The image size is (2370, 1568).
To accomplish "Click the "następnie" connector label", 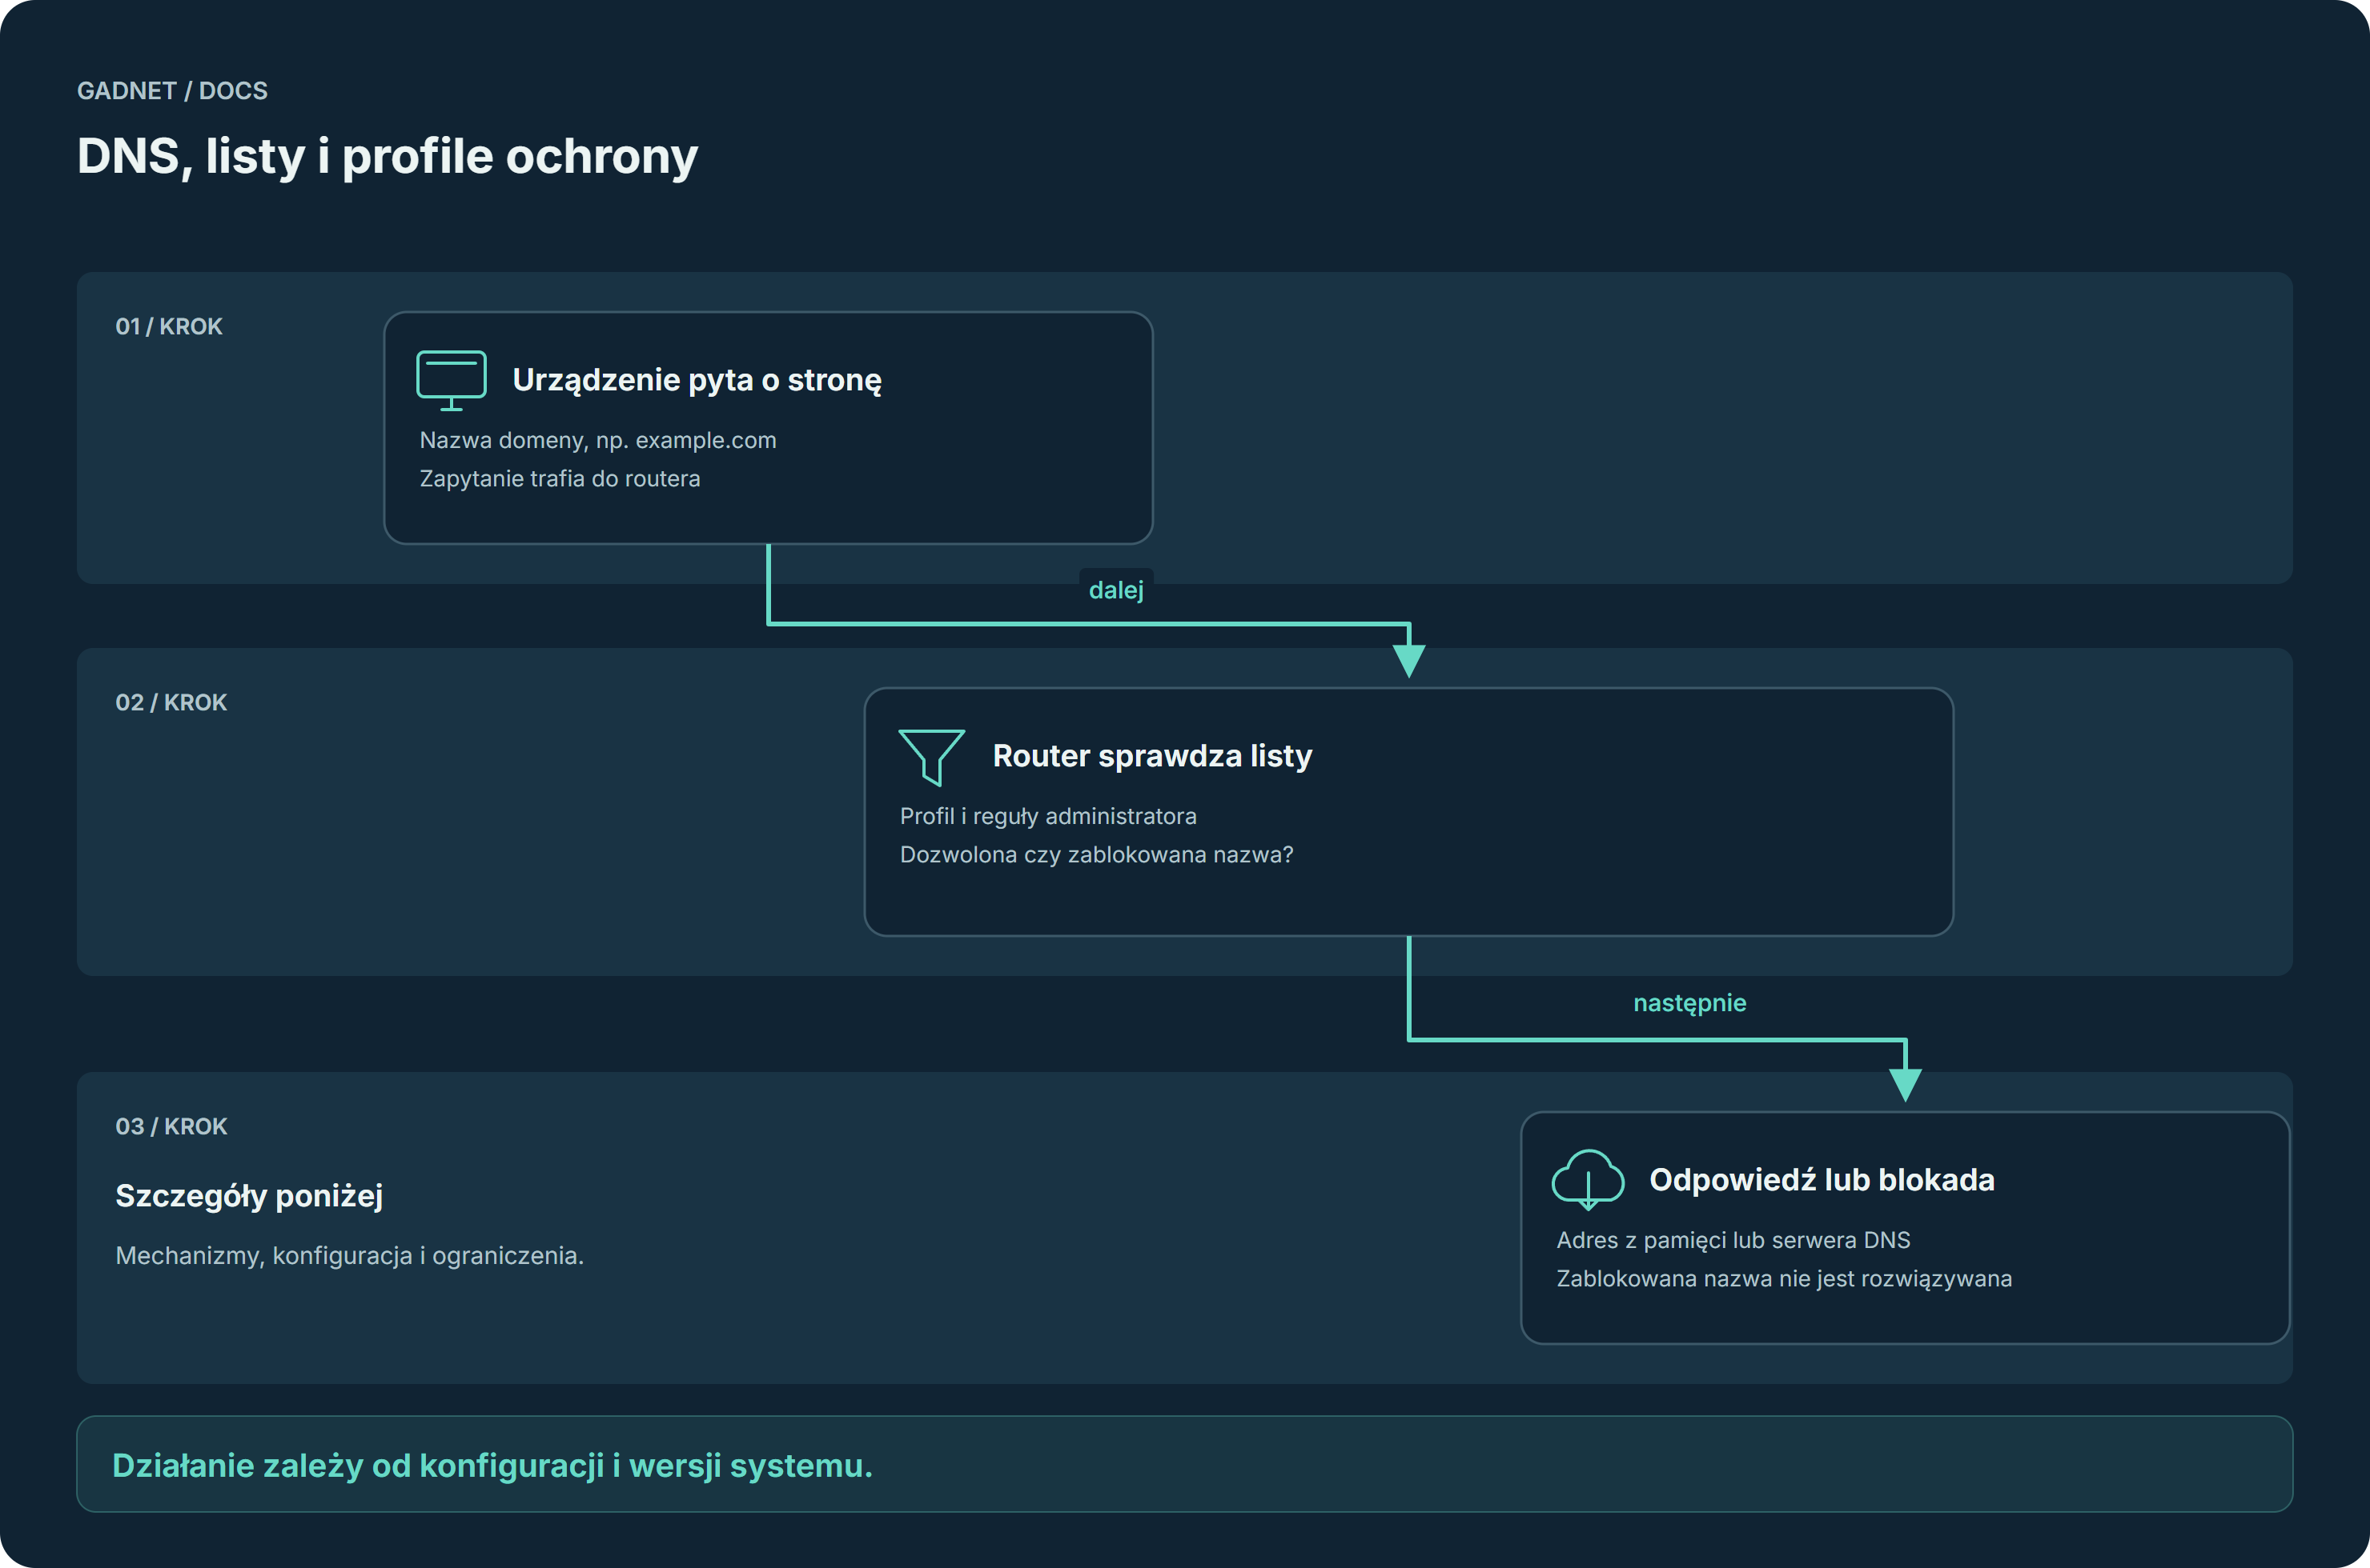I will [1689, 1003].
